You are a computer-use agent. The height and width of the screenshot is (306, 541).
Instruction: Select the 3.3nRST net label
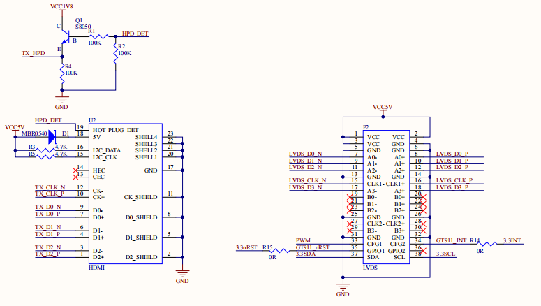[x=246, y=247]
